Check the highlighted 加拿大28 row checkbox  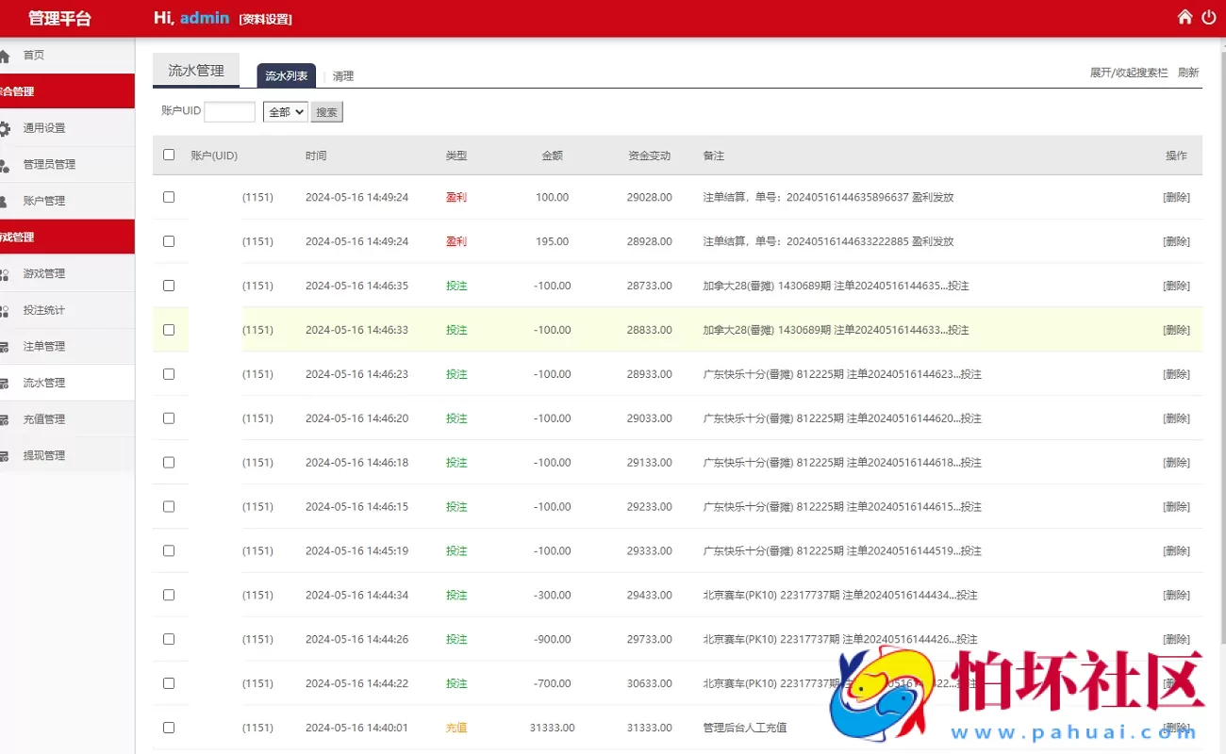point(169,330)
